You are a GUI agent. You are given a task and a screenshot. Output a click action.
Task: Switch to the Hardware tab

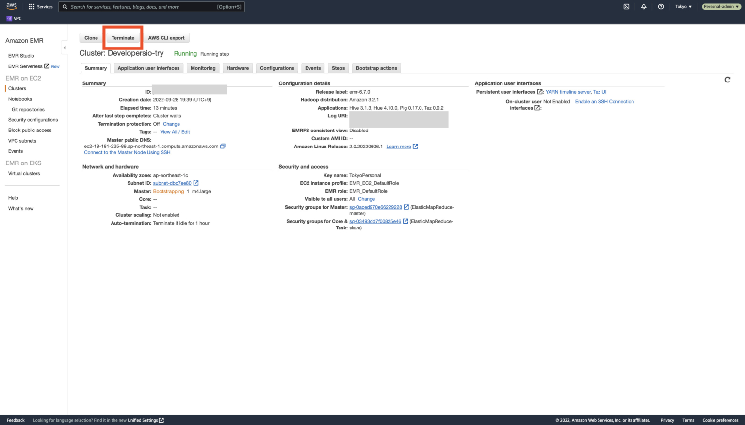pos(238,68)
